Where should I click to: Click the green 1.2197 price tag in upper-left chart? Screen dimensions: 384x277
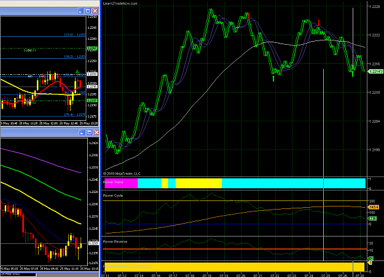click(x=92, y=101)
